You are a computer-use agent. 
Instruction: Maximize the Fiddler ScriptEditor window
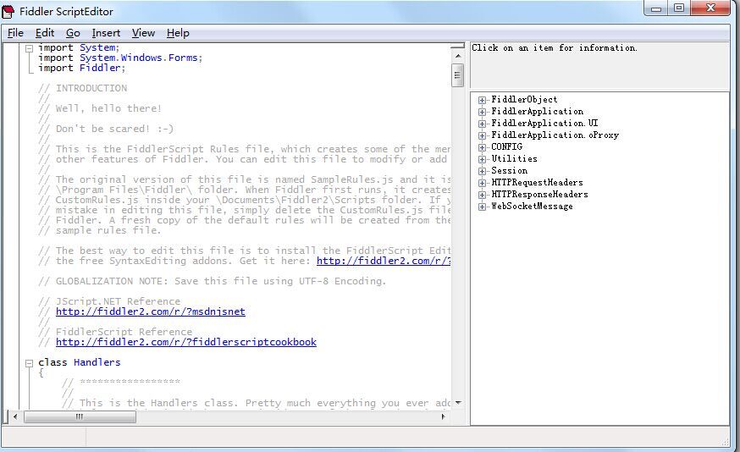click(x=679, y=8)
